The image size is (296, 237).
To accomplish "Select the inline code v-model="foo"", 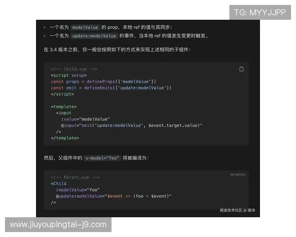I will (102, 158).
